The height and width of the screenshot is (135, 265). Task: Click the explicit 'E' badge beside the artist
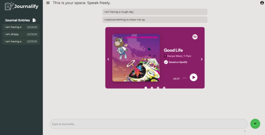[x=165, y=56]
